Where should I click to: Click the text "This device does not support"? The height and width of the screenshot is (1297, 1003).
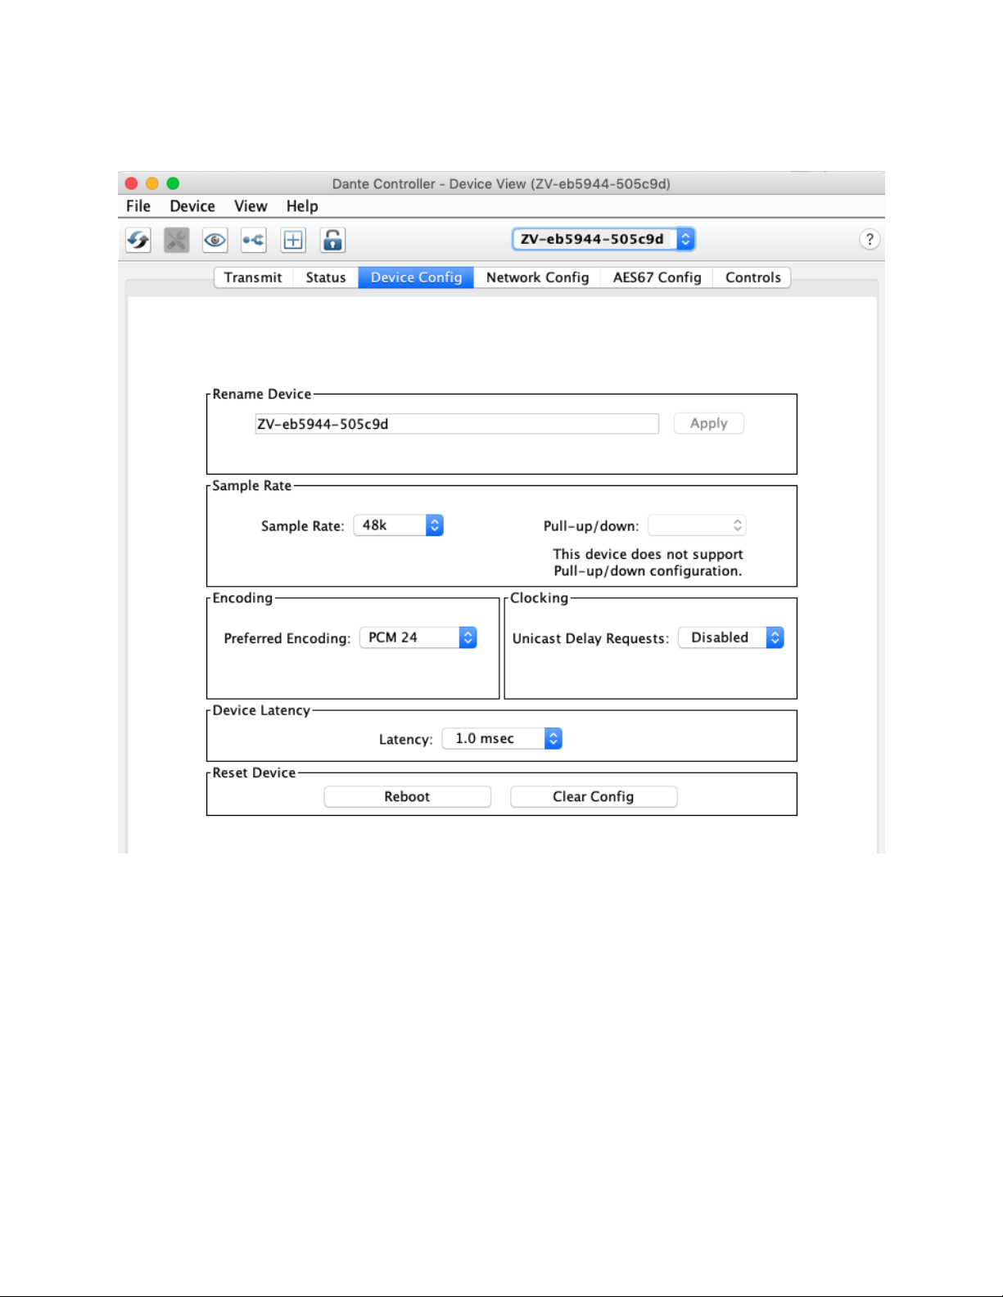648,554
